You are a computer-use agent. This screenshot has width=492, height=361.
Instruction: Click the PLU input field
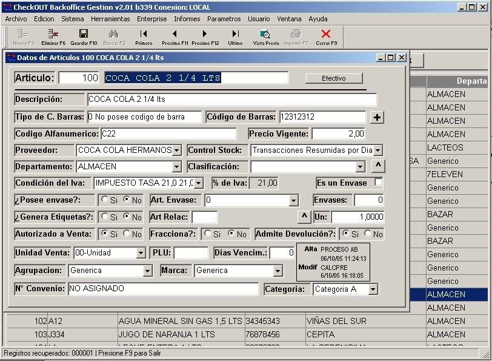tap(191, 252)
